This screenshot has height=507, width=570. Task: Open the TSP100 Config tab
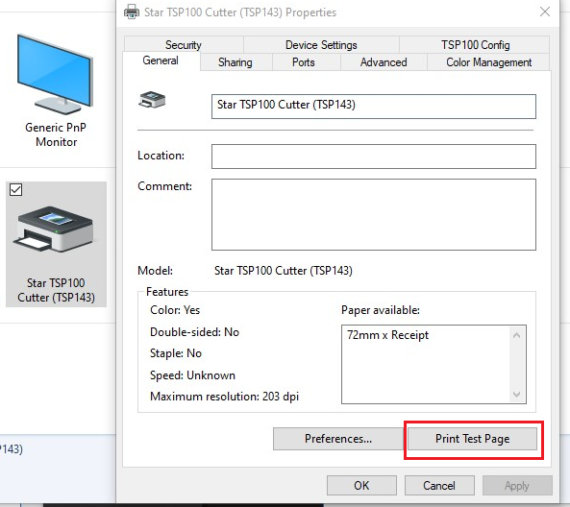click(x=475, y=45)
